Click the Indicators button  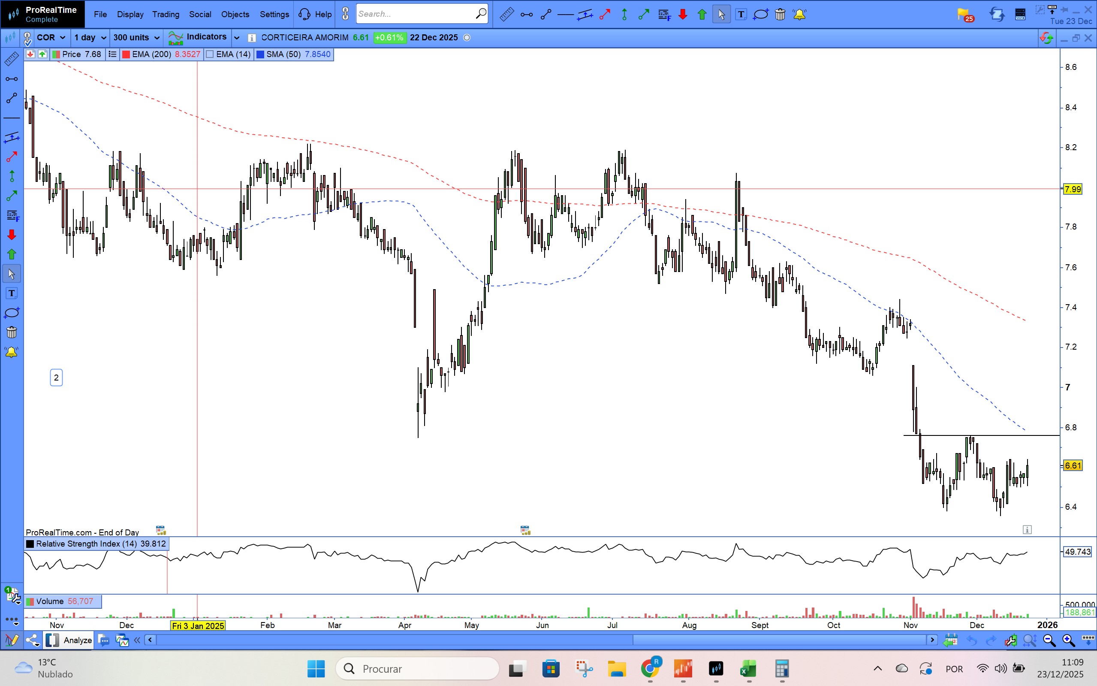coord(198,37)
